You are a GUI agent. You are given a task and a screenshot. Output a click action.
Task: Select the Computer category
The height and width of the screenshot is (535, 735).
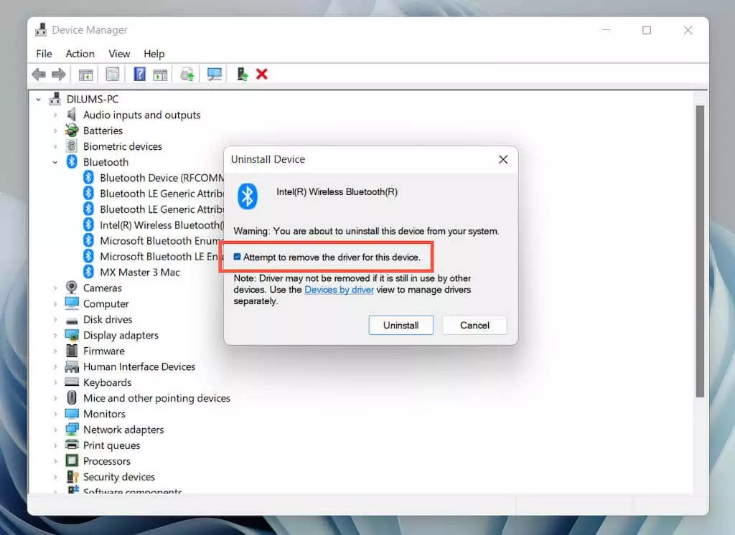pyautogui.click(x=106, y=303)
